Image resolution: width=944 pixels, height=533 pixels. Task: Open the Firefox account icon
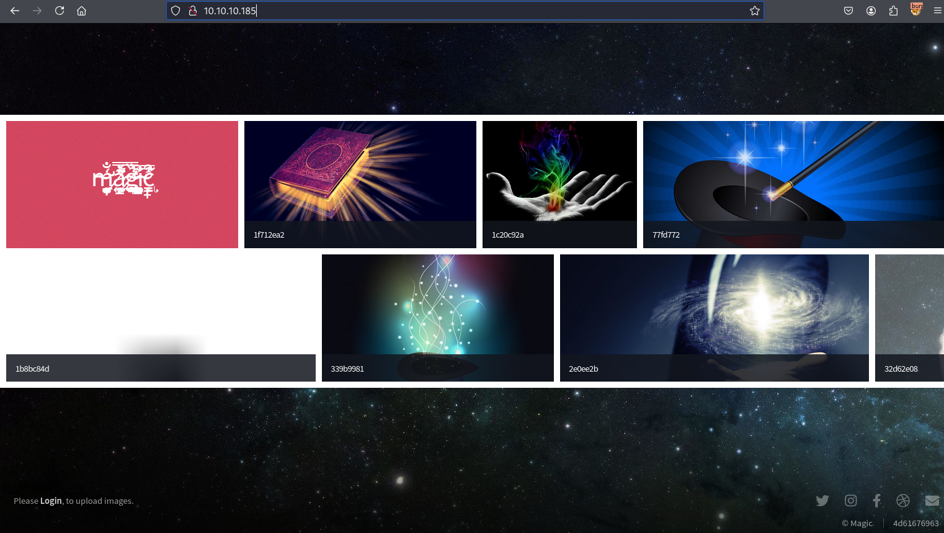coord(871,11)
